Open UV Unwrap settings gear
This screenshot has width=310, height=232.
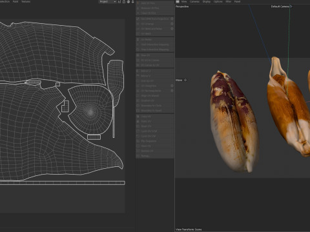point(172,24)
